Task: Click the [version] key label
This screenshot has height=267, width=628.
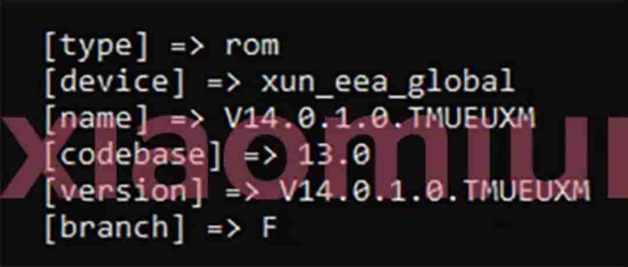Action: tap(123, 192)
